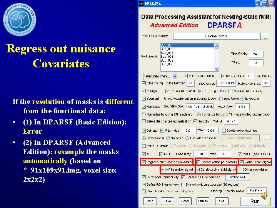The image size is (277, 208).
Task: Click the Filter high frequency 0.08 field
Action: (x=211, y=131)
